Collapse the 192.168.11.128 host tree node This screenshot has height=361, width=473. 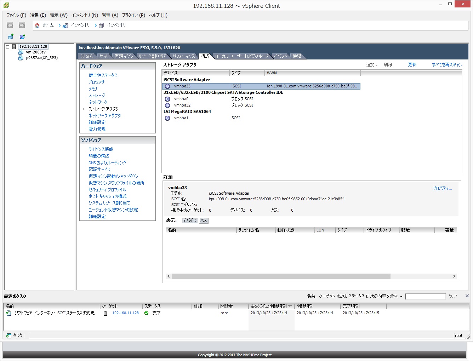pos(7,46)
